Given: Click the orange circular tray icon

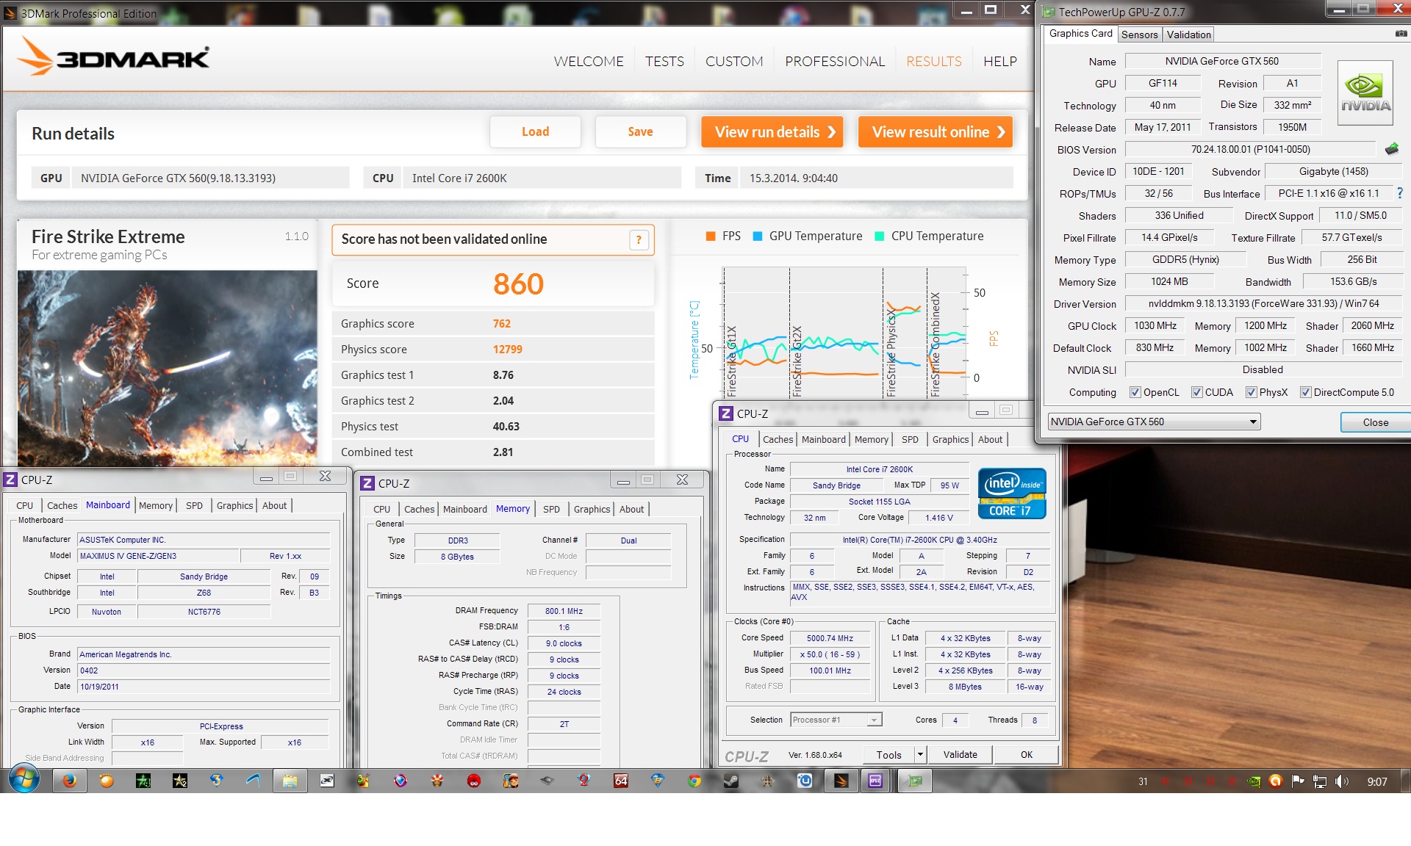Looking at the screenshot, I should (1276, 781).
